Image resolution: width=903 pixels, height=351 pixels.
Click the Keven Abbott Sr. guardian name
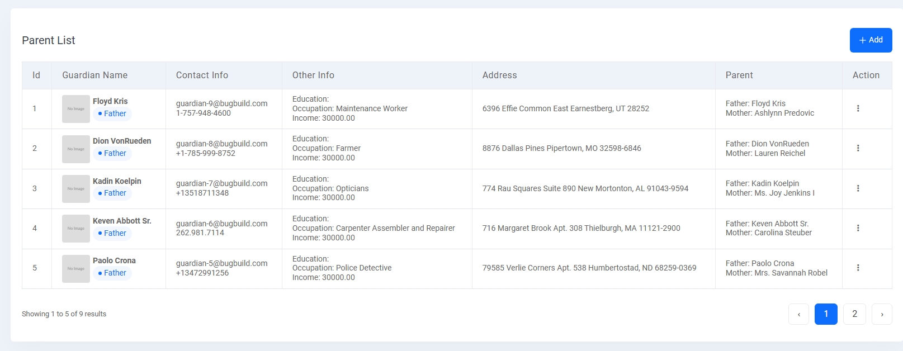coord(122,221)
